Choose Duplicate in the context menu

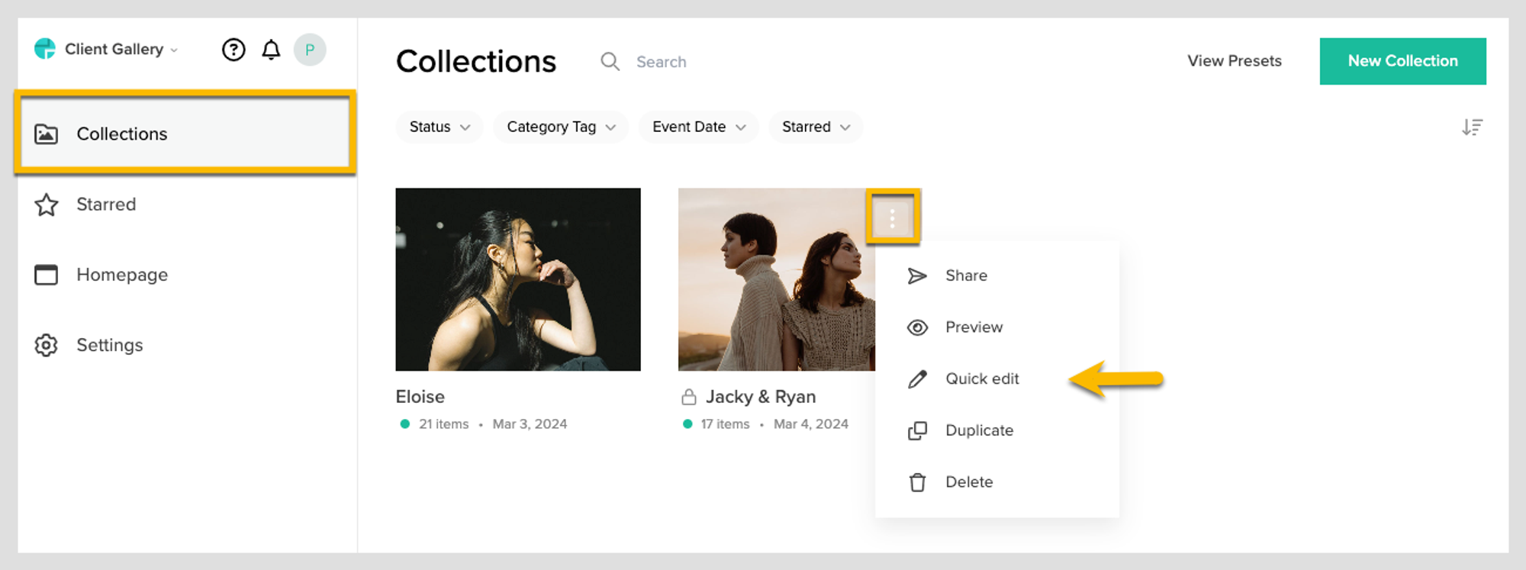[978, 430]
